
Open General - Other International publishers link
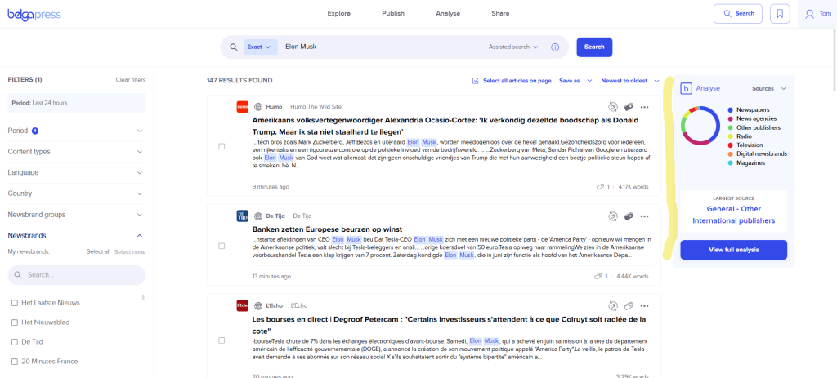[x=734, y=215]
